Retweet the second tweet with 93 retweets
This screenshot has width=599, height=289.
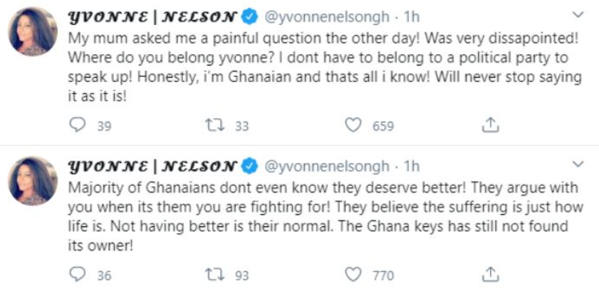214,275
